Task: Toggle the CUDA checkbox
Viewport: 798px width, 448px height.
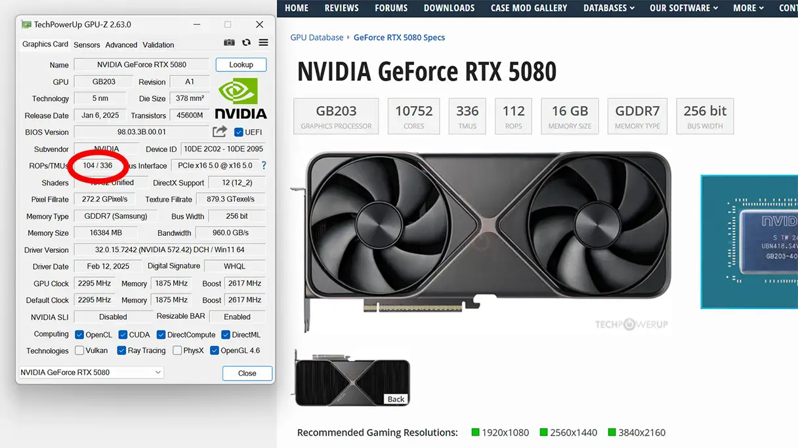Action: [x=123, y=335]
